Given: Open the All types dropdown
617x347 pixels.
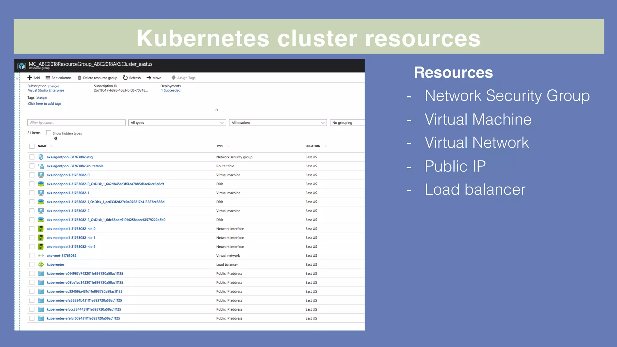Looking at the screenshot, I should click(x=177, y=122).
